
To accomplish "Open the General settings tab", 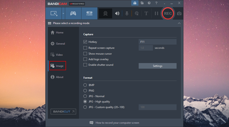I will coord(58,44).
